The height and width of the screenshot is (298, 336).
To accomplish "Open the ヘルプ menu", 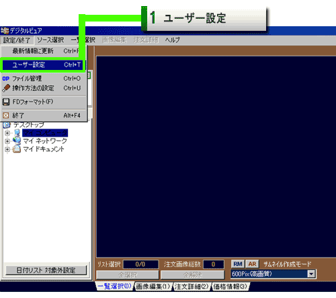I will (173, 40).
